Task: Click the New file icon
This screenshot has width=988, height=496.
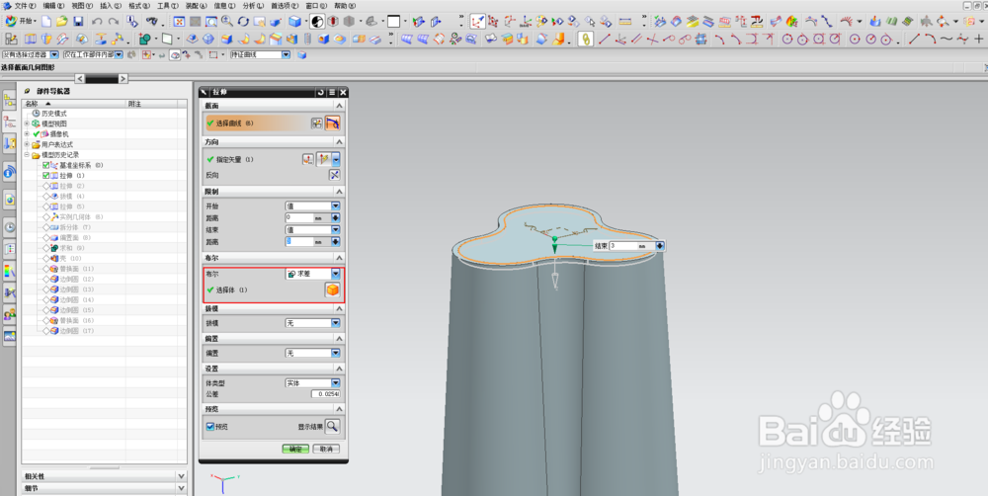Action: pos(46,22)
